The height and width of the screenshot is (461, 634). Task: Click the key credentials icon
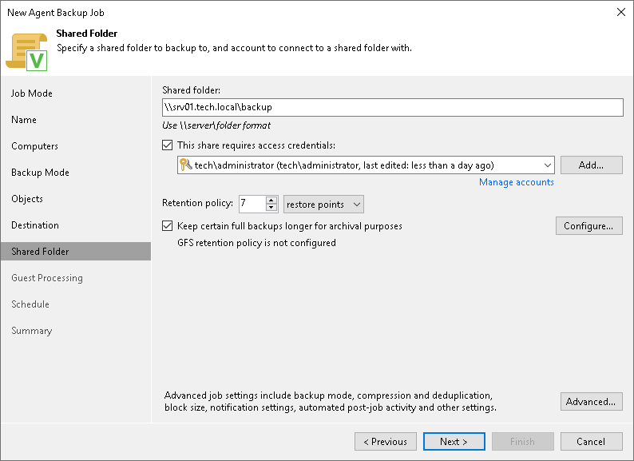[185, 165]
